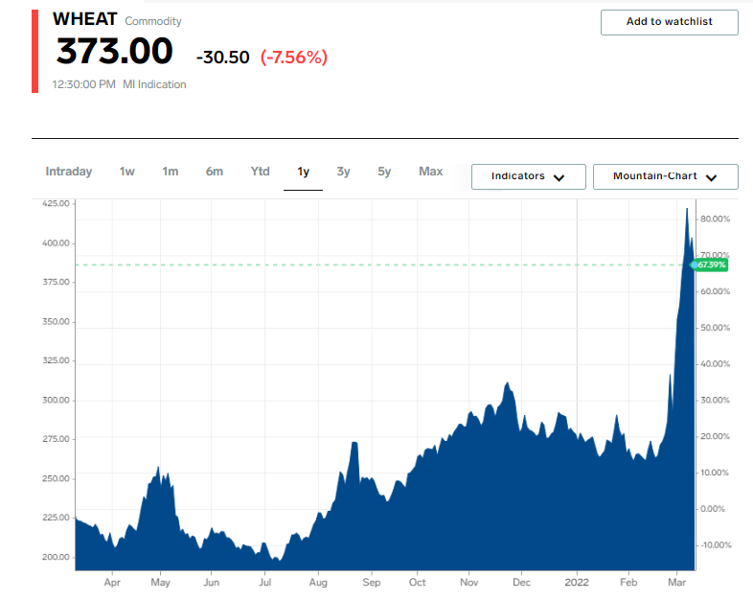Click the (-7.56%) percent change
Screen dimensions: 753x600
[x=294, y=58]
